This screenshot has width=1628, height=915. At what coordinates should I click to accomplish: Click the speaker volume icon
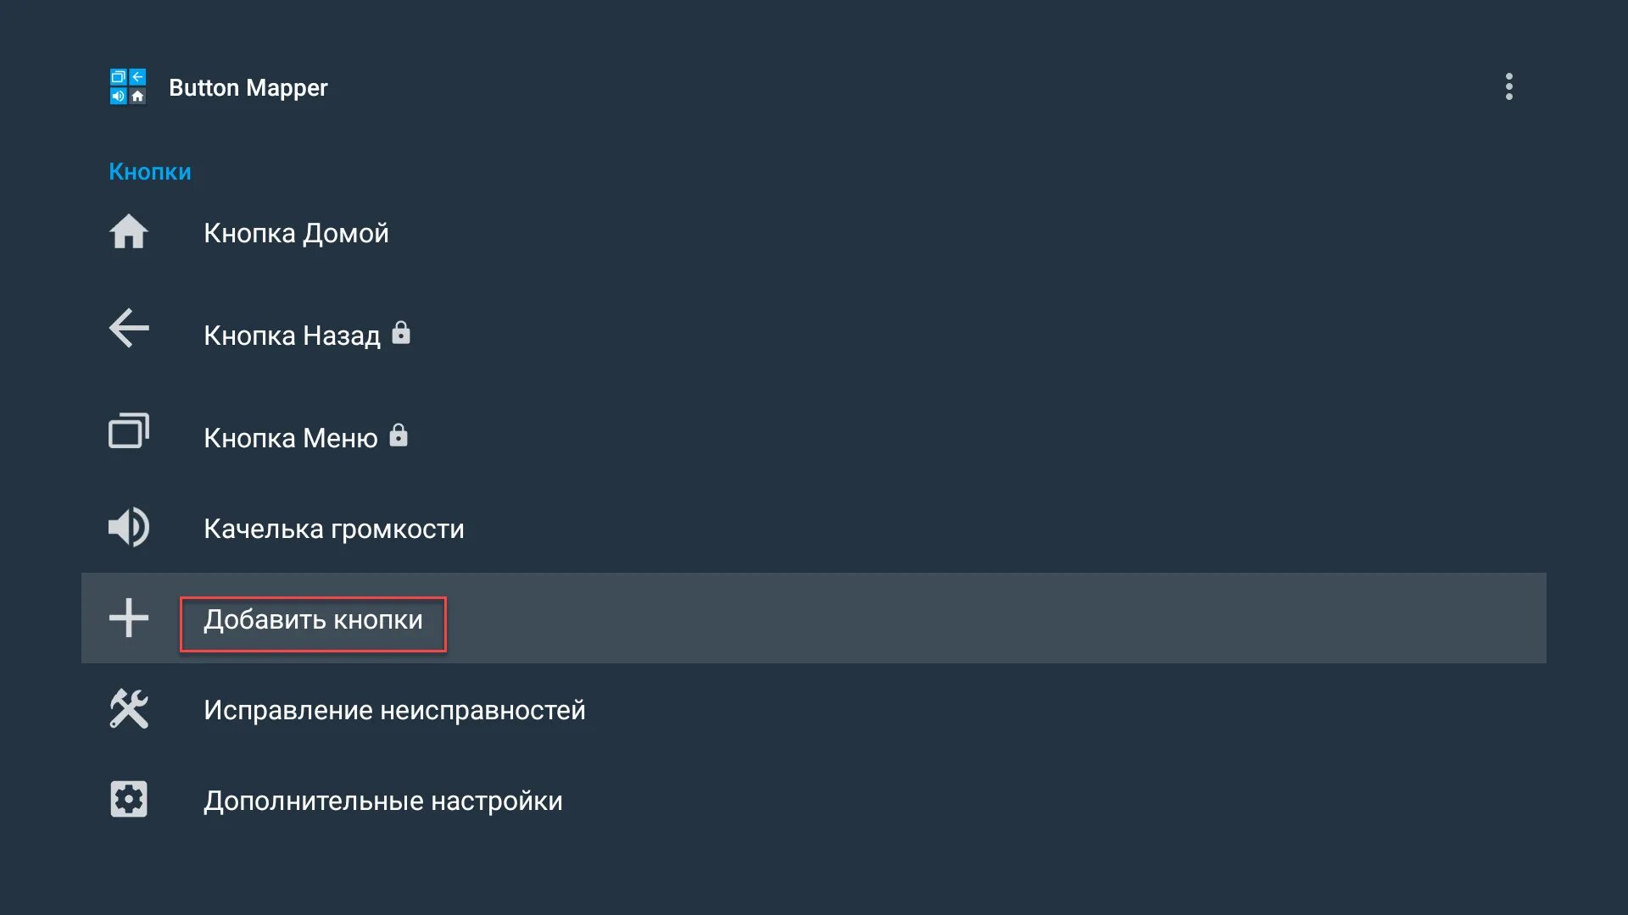coord(129,527)
